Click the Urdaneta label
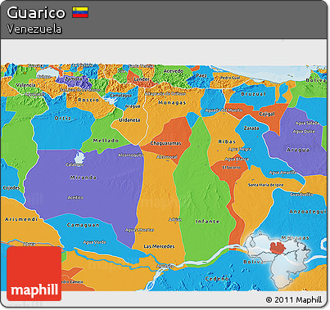 point(129,120)
